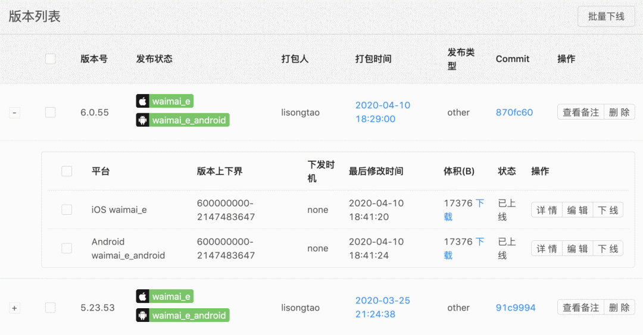Click packaging time 2020-04-10 18:29:00 link

[x=383, y=112]
